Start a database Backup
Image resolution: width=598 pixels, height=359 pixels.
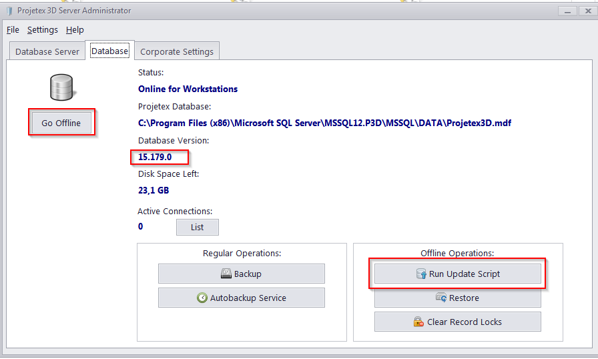coord(242,274)
